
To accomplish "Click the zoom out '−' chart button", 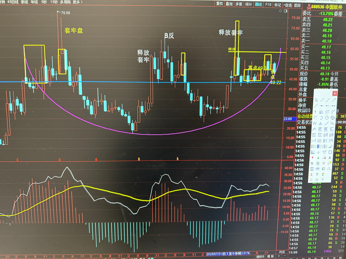I will pyautogui.click(x=285, y=256).
